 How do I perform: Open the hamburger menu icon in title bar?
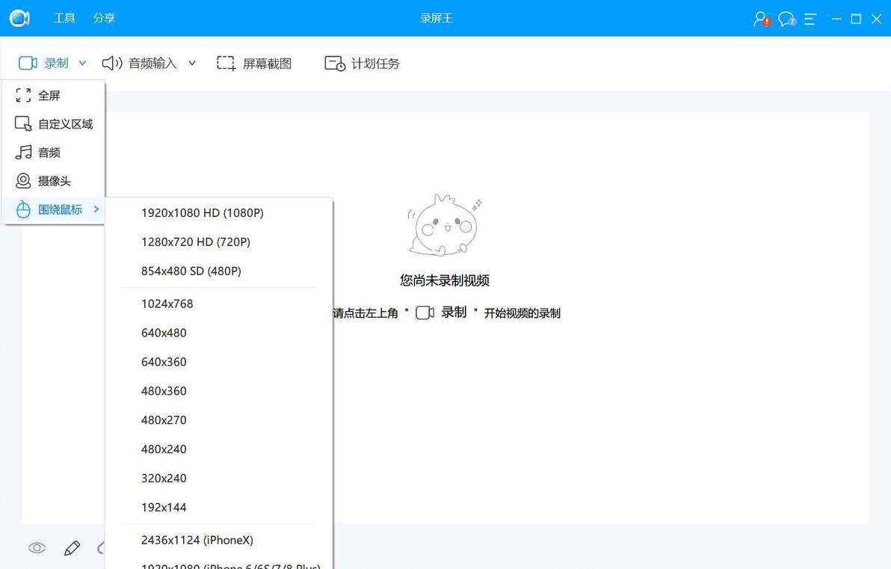(x=810, y=19)
